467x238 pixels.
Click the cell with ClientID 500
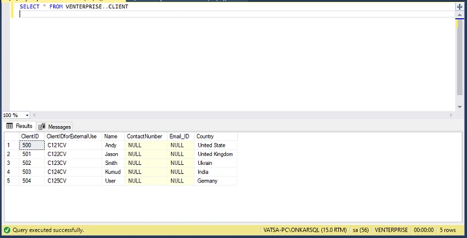(32, 145)
